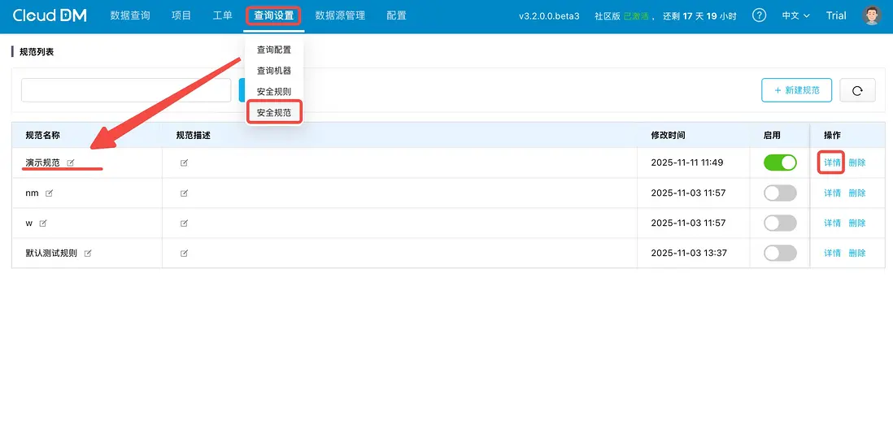Disable the 演示规范 toggle
Image resolution: width=893 pixels, height=425 pixels.
point(780,163)
